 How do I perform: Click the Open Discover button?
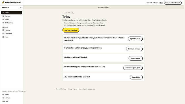click(x=135, y=39)
